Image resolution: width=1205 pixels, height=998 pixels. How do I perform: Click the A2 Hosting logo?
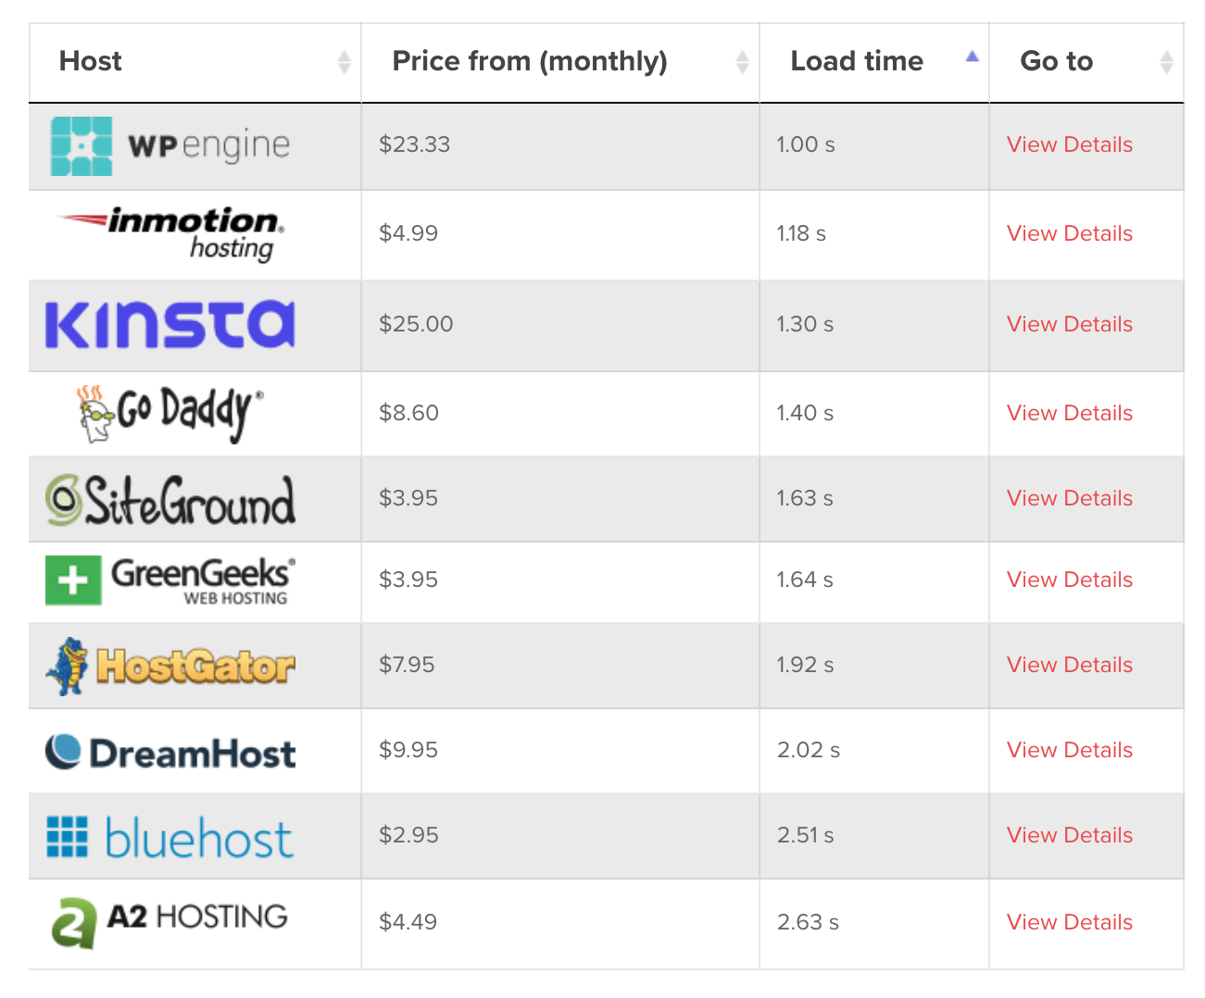[x=167, y=921]
